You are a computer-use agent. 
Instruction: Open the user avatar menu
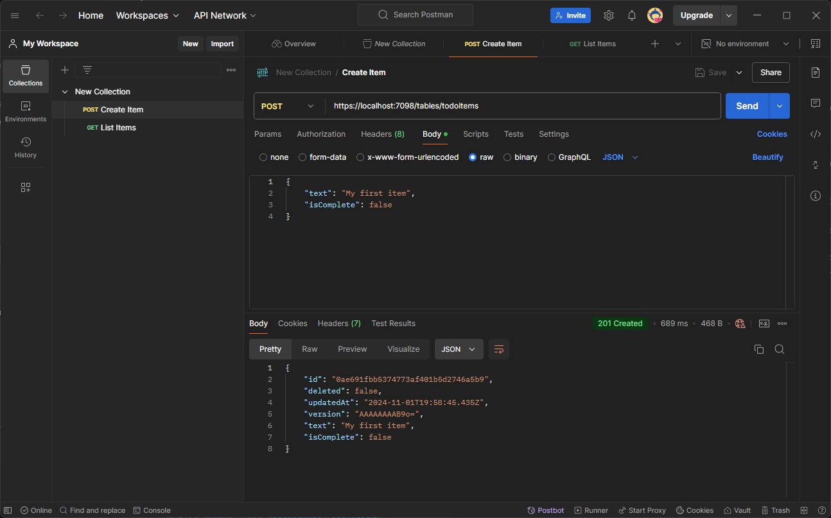pos(655,15)
